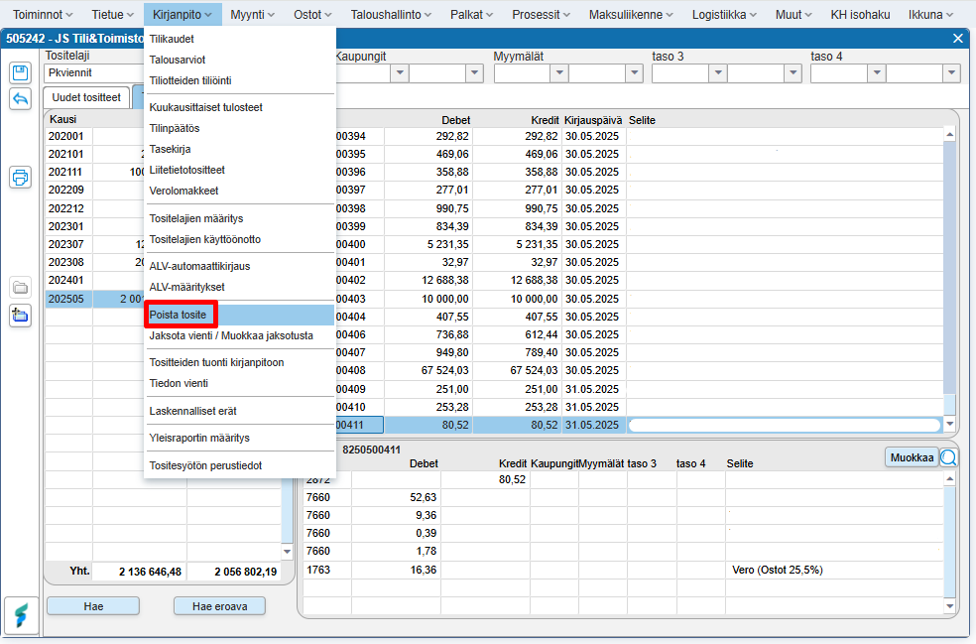Expand the first taso 4 dropdown
The height and width of the screenshot is (644, 976).
click(876, 73)
